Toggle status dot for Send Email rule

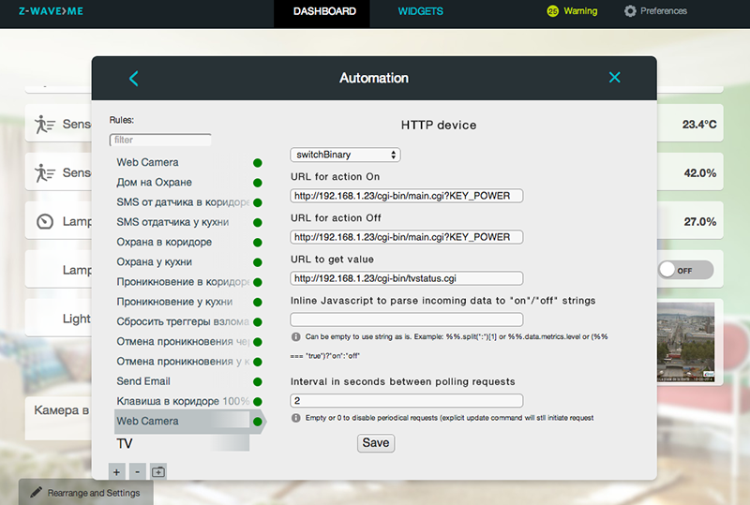pos(257,381)
